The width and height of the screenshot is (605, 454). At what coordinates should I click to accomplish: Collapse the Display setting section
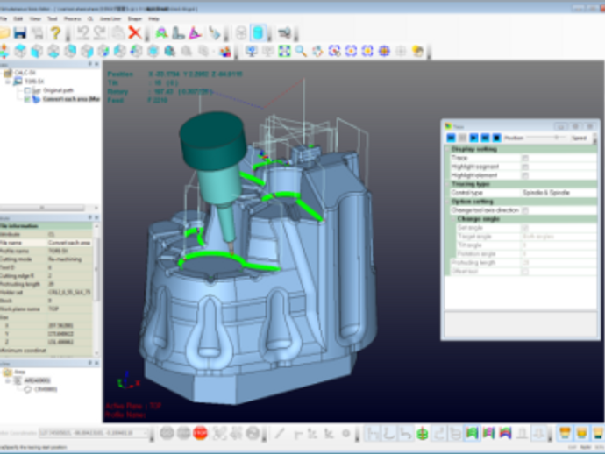click(x=448, y=149)
